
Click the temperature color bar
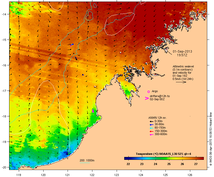(164, 158)
